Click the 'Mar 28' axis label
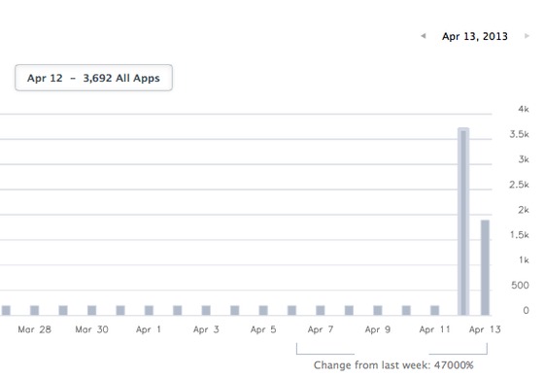Viewport: 544px width, 378px height. pyautogui.click(x=34, y=329)
